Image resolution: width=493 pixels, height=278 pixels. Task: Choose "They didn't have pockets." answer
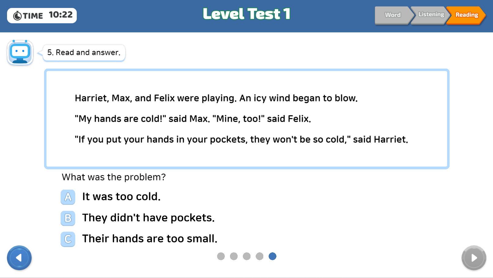[148, 218]
